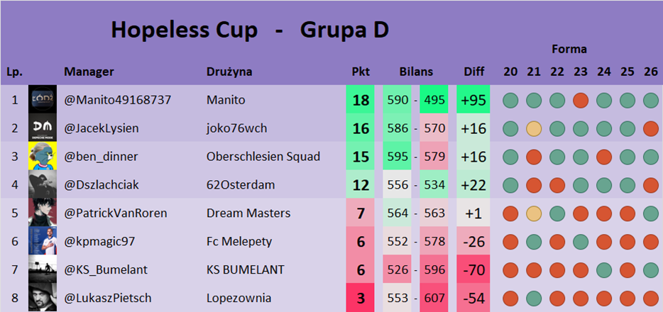Click Dream Masters' yellow round 21 form dot
The height and width of the screenshot is (312, 663).
[x=534, y=213]
